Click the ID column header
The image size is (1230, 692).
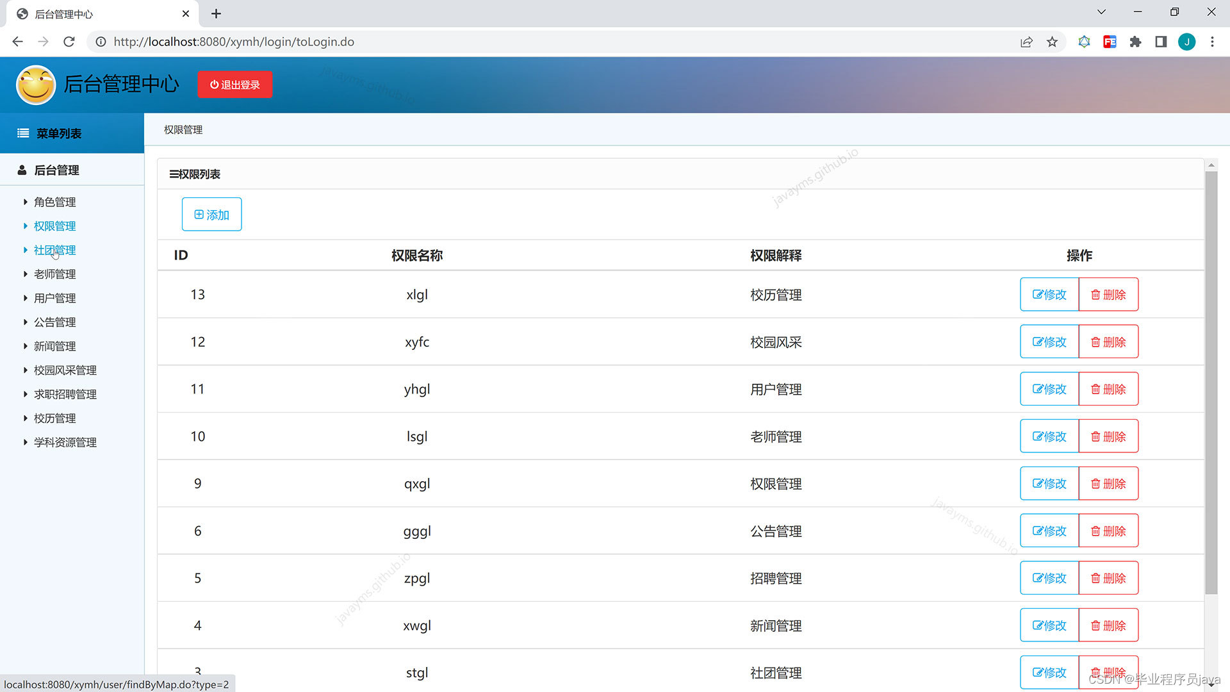[181, 256]
